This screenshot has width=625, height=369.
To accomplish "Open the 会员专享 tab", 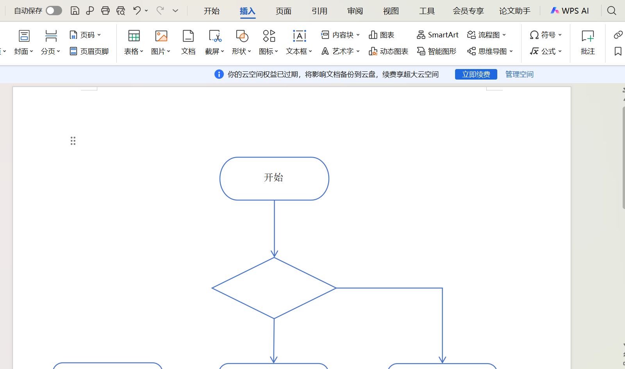I will coord(468,11).
